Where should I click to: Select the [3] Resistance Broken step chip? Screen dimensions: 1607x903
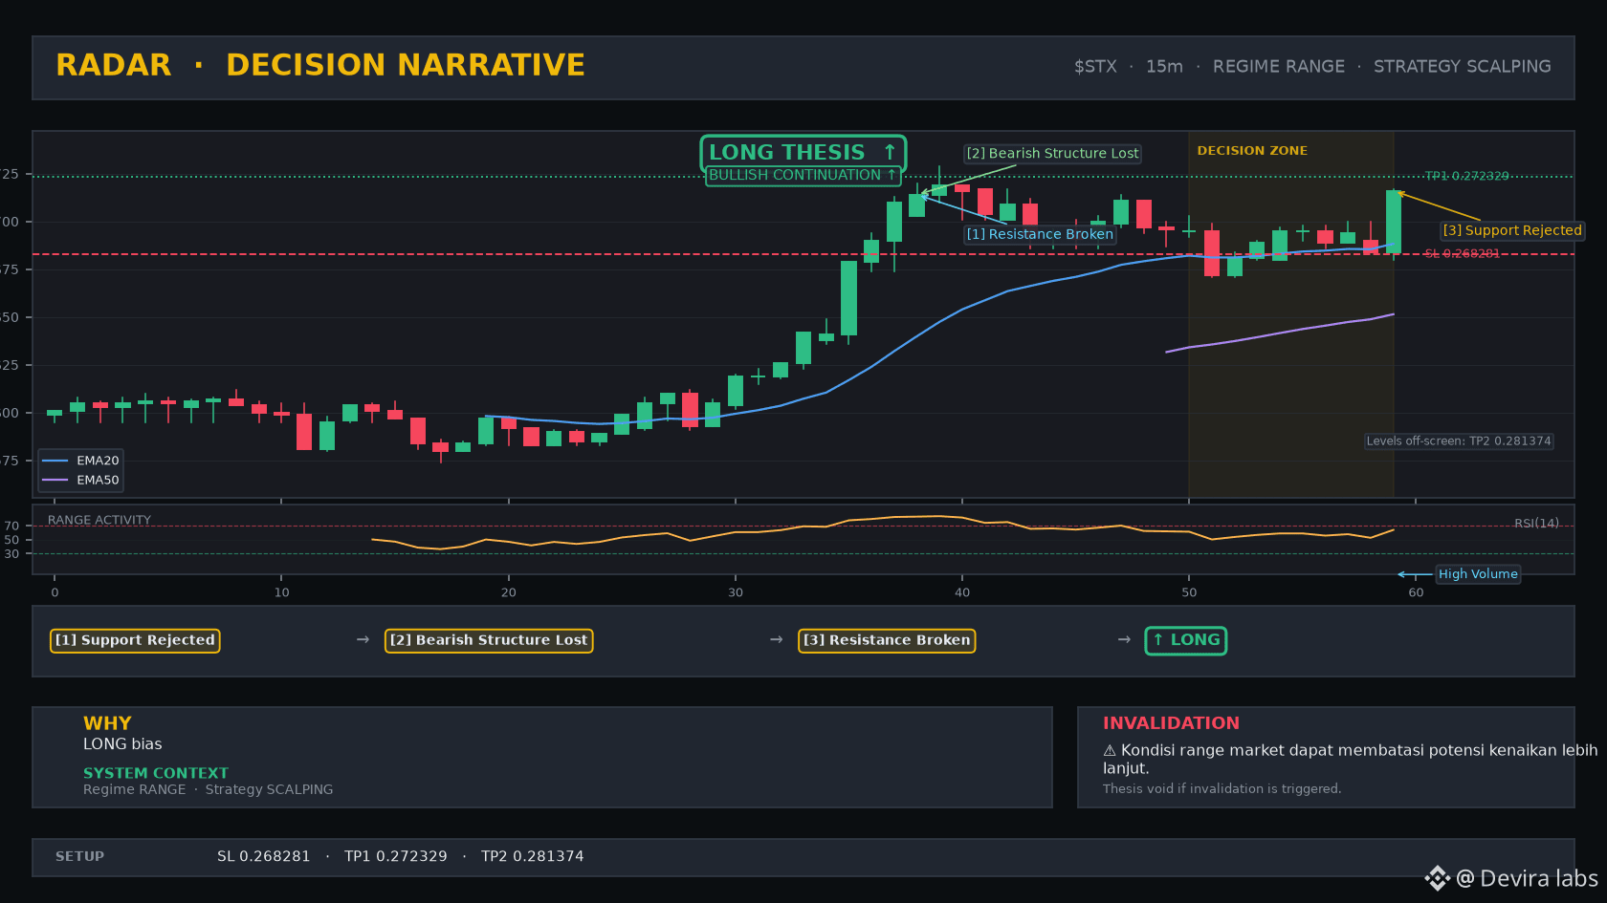[887, 640]
